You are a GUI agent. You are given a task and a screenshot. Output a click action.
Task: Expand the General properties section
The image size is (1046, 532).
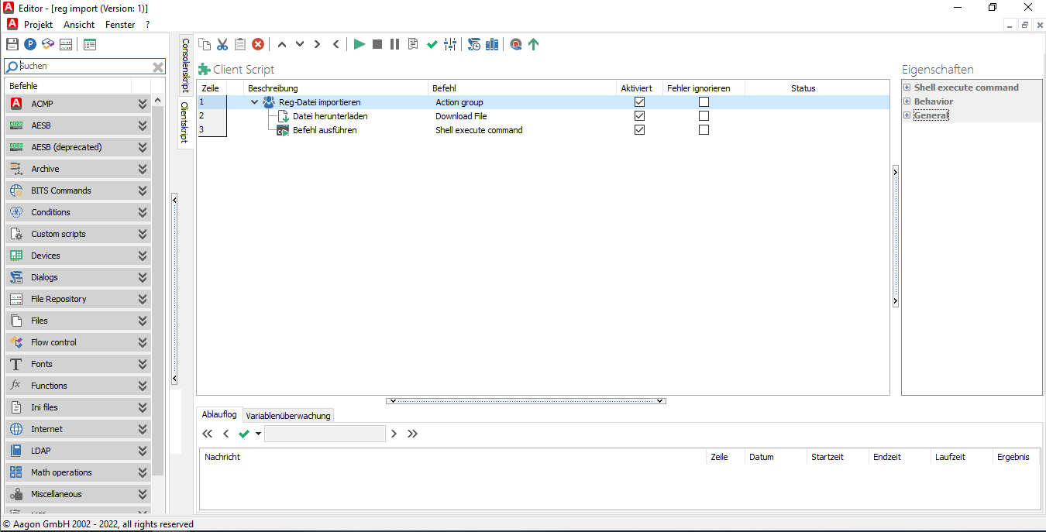(907, 113)
